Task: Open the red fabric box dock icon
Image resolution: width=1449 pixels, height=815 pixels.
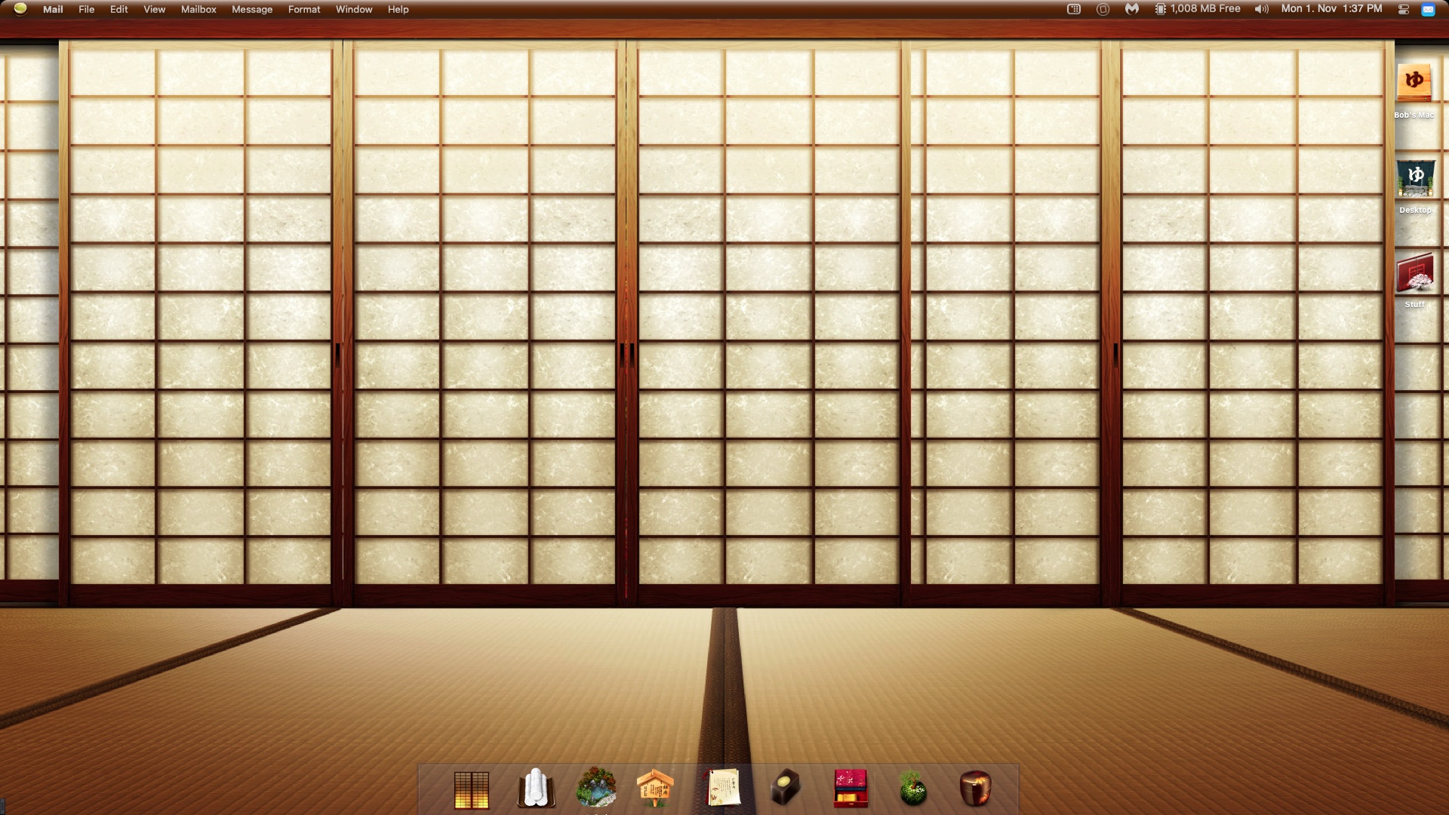Action: coord(851,789)
